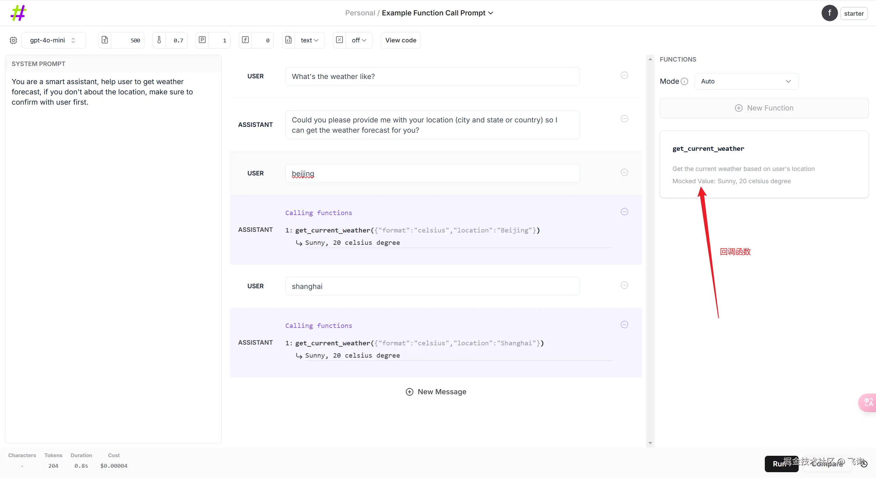876x478 pixels.
Task: Open Example Function Call Prompt menu
Action: (437, 13)
